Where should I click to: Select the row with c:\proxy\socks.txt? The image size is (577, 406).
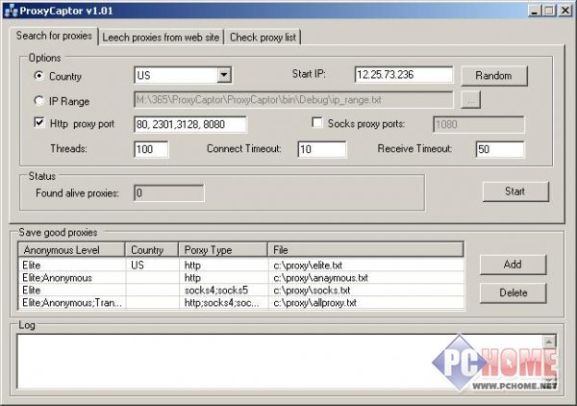coord(241,290)
